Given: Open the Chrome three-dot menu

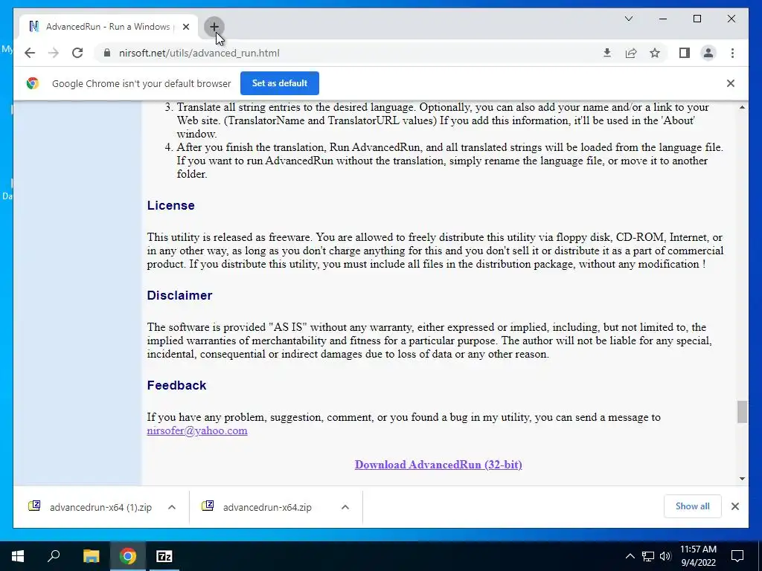Looking at the screenshot, I should tap(732, 53).
